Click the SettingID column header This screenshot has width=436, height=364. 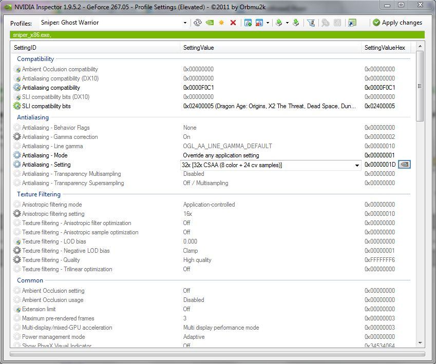[95, 48]
